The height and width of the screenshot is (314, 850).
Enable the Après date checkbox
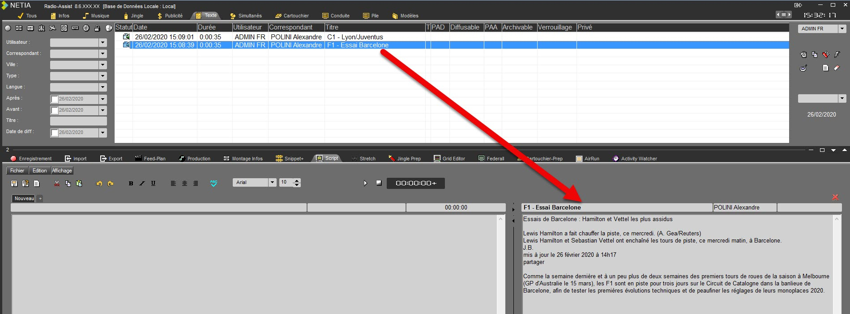(55, 99)
